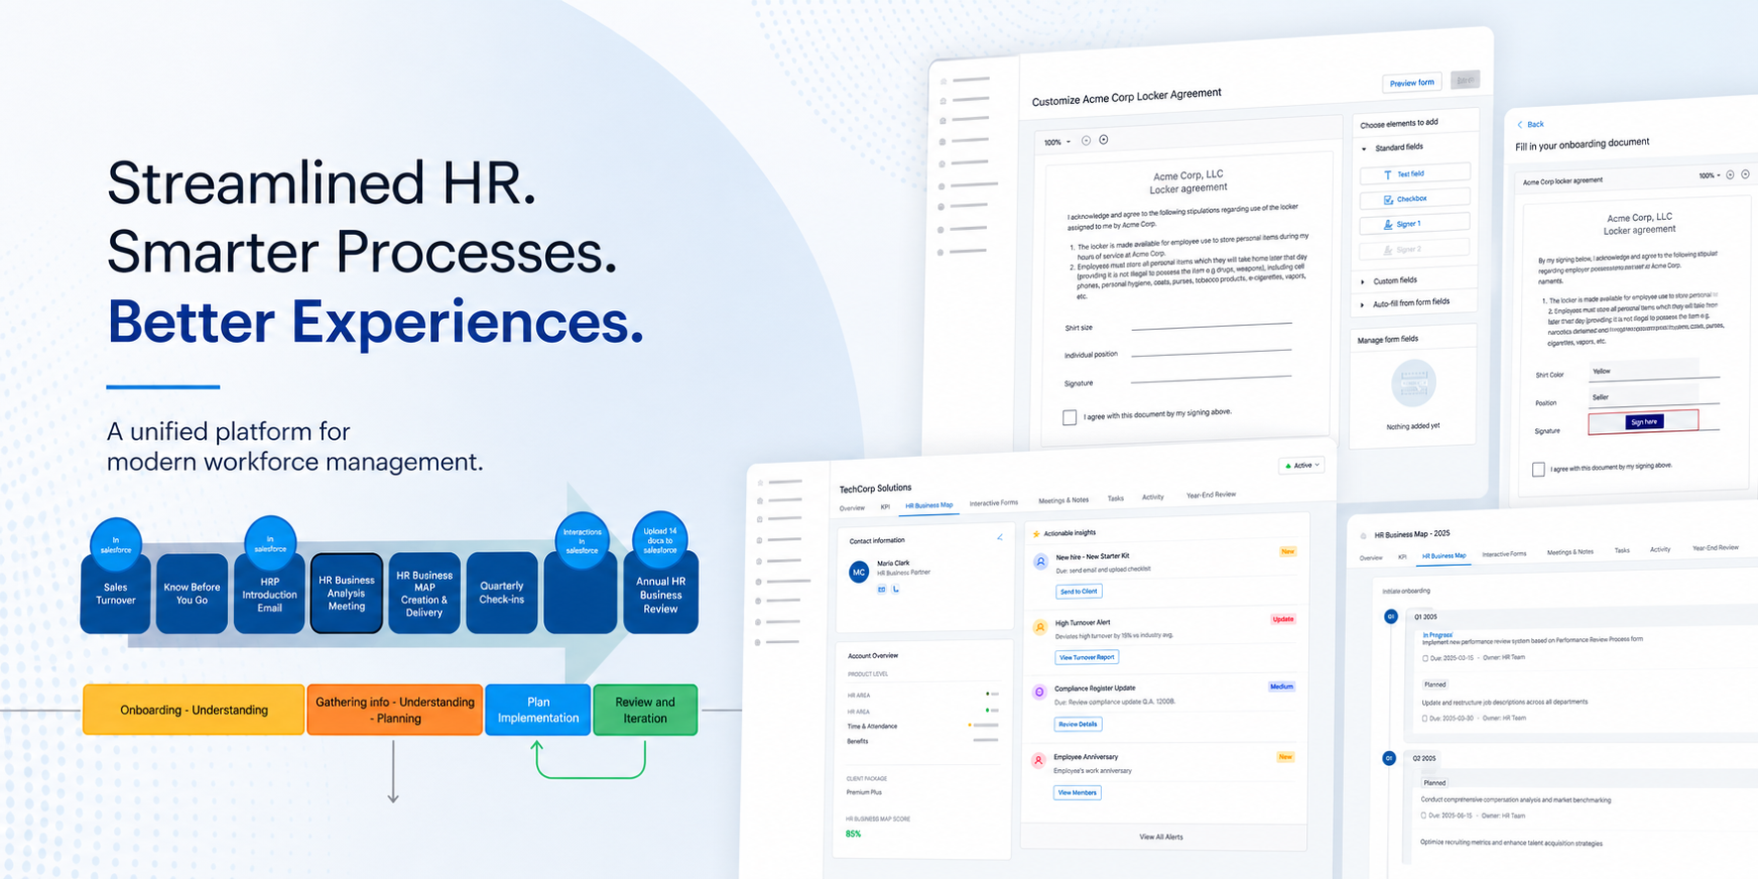Click email icon under Maria Clark
1758x879 pixels.
[x=881, y=590]
